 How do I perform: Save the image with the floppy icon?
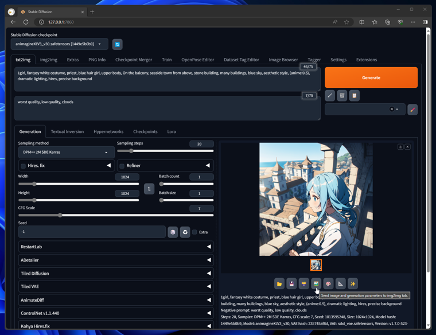(291, 284)
